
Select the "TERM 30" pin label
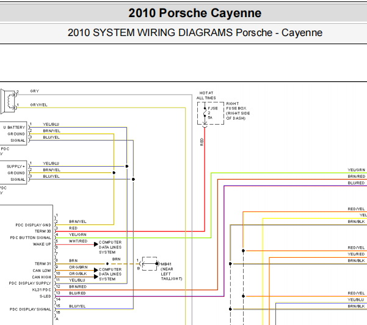click(x=43, y=232)
